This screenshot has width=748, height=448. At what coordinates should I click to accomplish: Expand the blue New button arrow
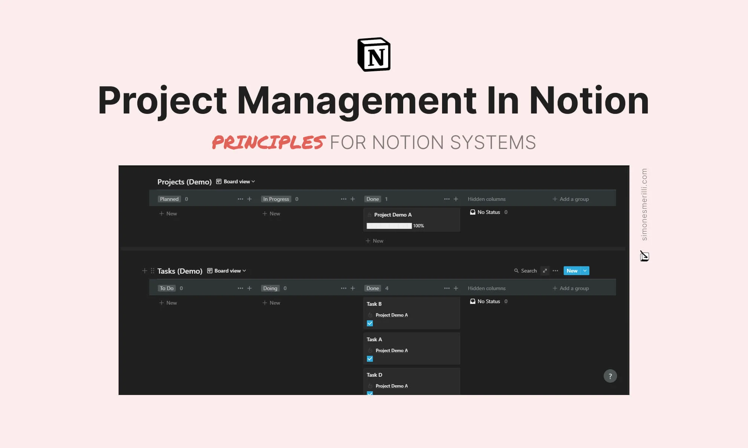(x=585, y=271)
